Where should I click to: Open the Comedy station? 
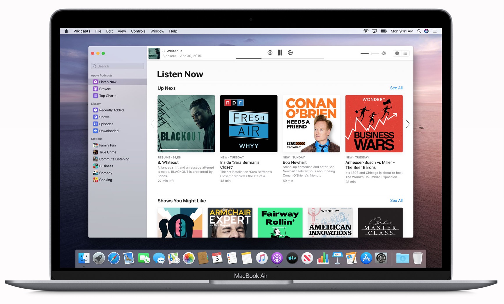click(118, 173)
